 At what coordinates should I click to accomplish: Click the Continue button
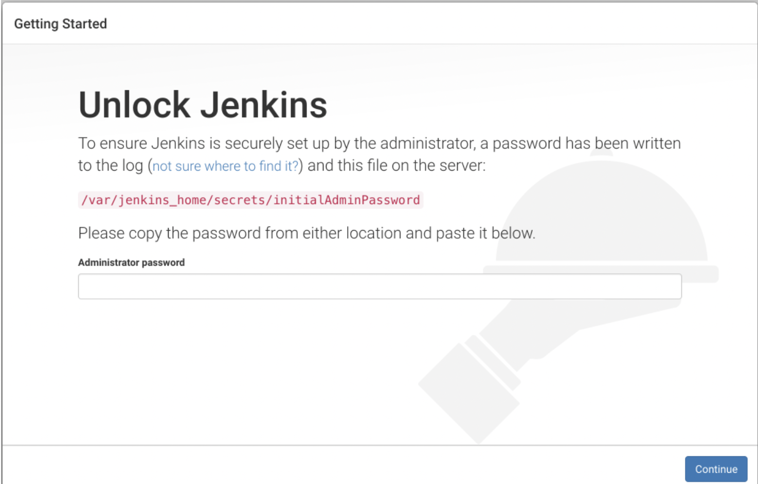point(716,469)
